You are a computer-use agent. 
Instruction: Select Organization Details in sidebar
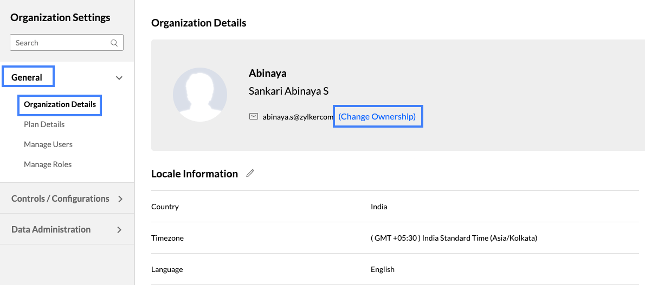(x=60, y=104)
